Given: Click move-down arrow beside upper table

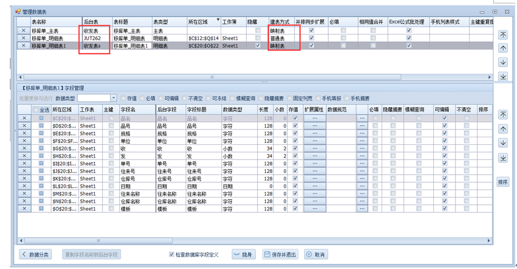Looking at the screenshot, I should pos(503,62).
